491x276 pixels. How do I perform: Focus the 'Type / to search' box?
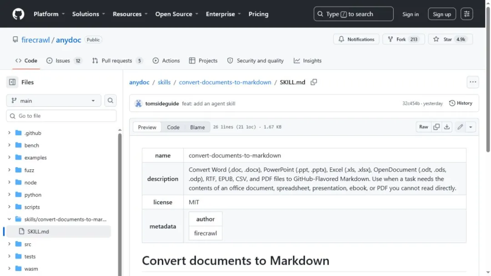(353, 14)
